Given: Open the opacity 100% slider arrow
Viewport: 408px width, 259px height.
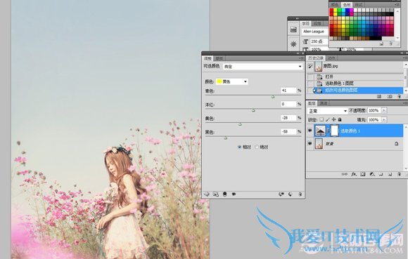Looking at the screenshot, I should click(x=384, y=111).
